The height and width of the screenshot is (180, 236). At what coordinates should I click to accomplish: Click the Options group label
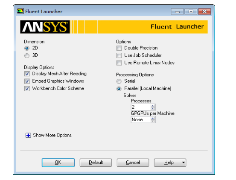[124, 42]
